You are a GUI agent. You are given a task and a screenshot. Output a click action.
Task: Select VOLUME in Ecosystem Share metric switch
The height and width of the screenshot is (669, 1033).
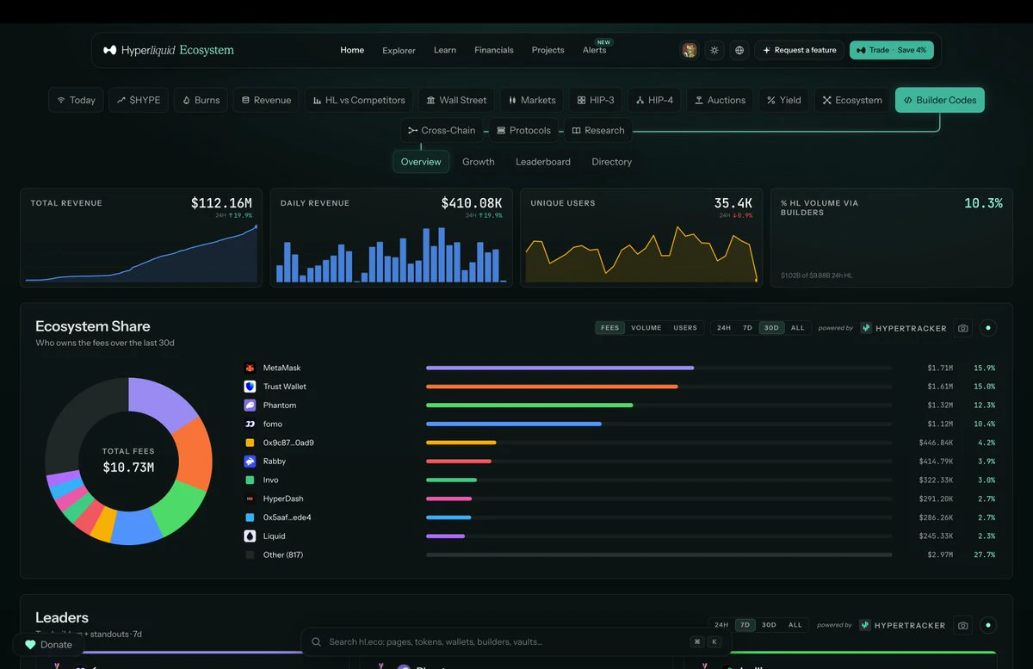[x=646, y=328]
